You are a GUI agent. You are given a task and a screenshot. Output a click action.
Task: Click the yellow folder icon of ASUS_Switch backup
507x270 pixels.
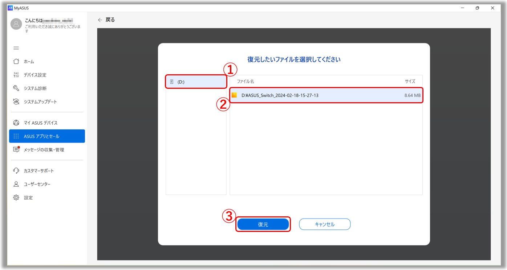234,95
